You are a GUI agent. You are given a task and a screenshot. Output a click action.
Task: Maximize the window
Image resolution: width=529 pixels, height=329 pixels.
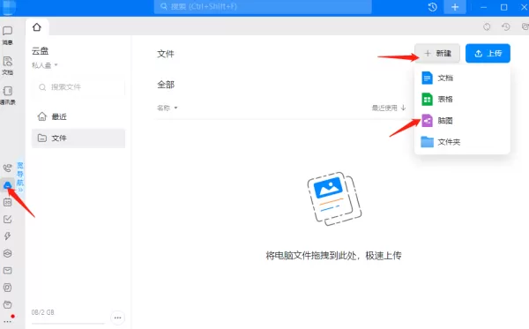click(503, 7)
